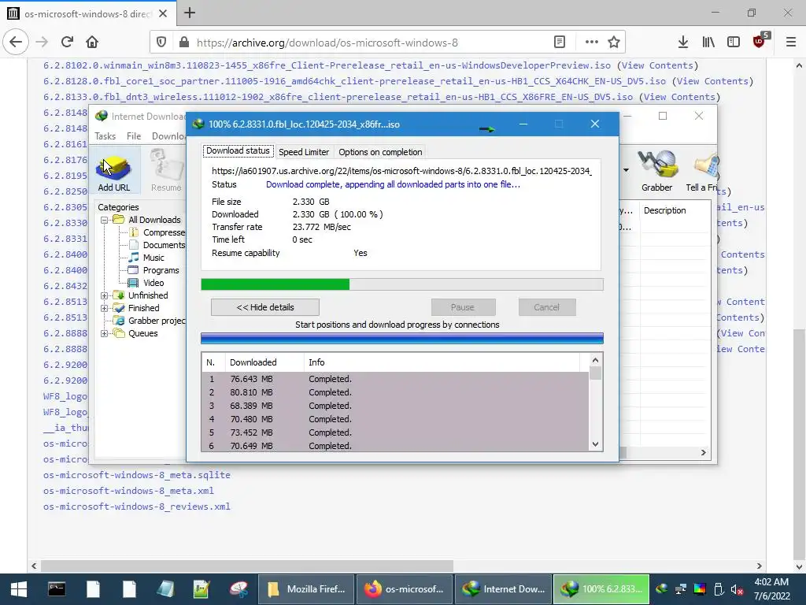
Task: Click the tracking protection shield icon
Action: pos(161,43)
